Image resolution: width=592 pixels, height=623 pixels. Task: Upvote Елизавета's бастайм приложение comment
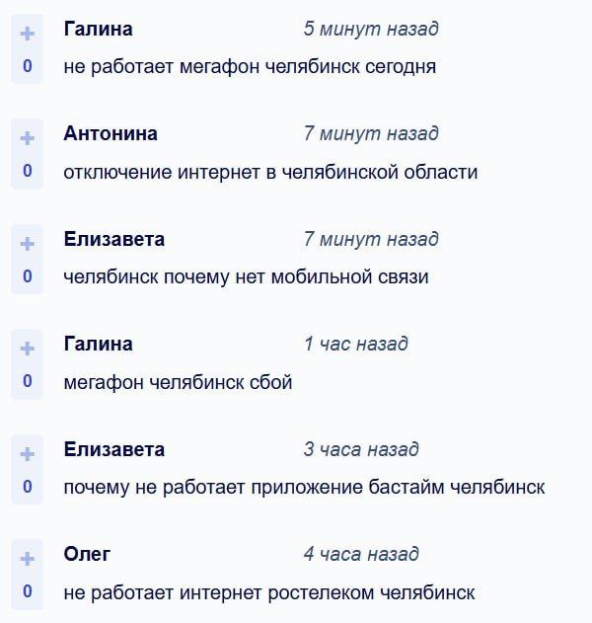pyautogui.click(x=27, y=454)
